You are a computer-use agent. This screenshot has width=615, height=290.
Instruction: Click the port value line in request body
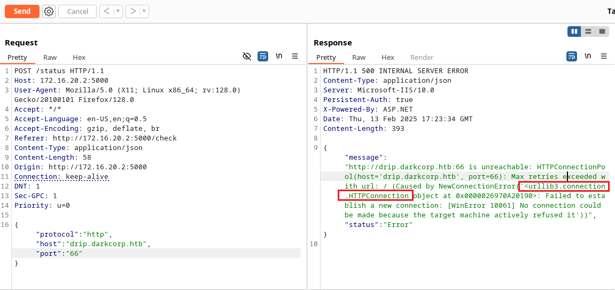pyautogui.click(x=59, y=253)
